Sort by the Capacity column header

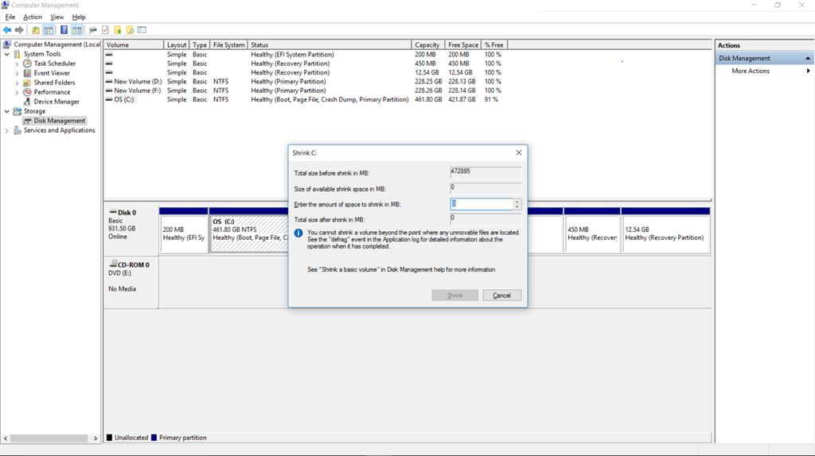click(428, 45)
